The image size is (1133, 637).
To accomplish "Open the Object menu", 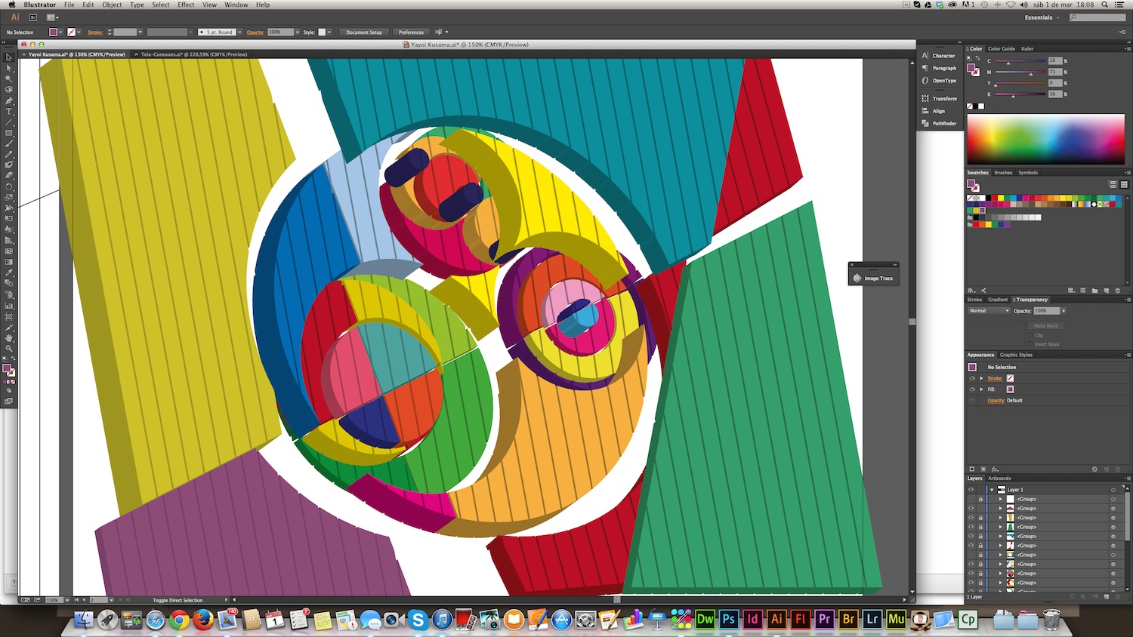I will point(112,5).
